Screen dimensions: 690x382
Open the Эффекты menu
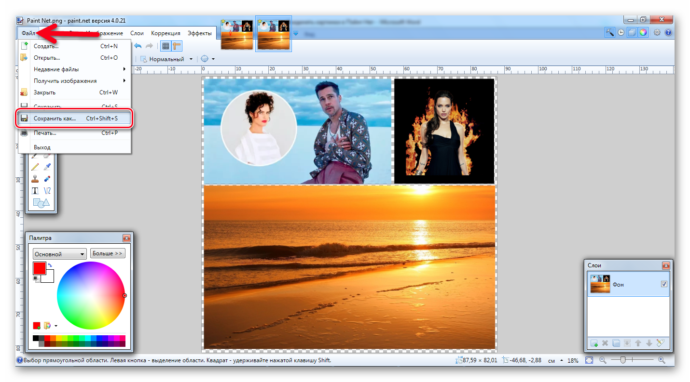(200, 33)
